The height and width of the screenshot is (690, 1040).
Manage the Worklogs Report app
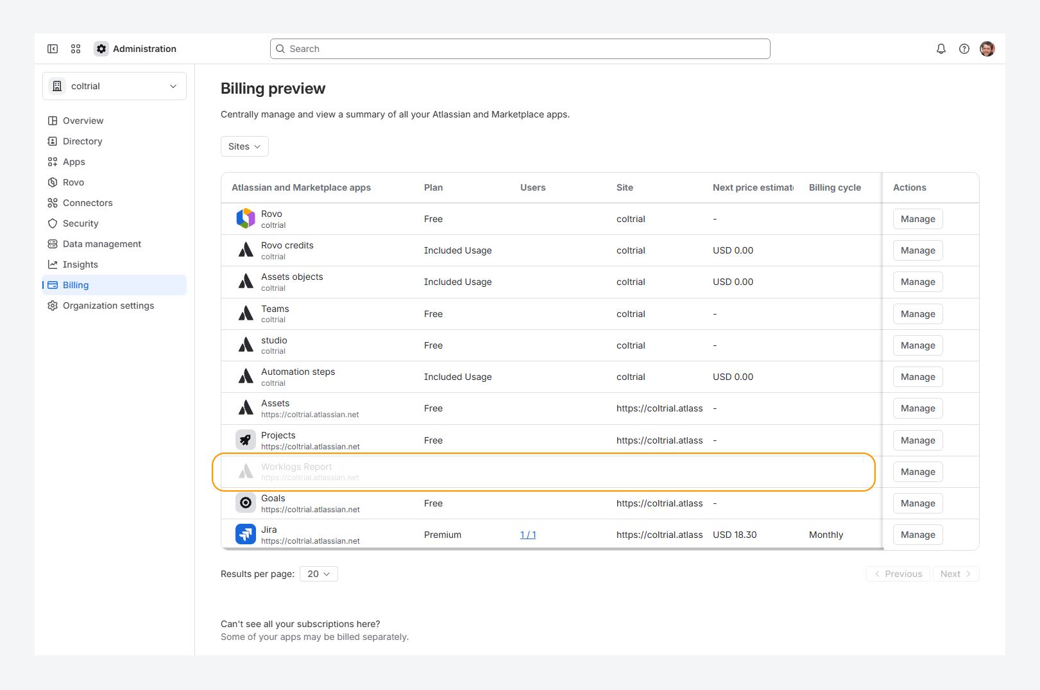coord(918,472)
